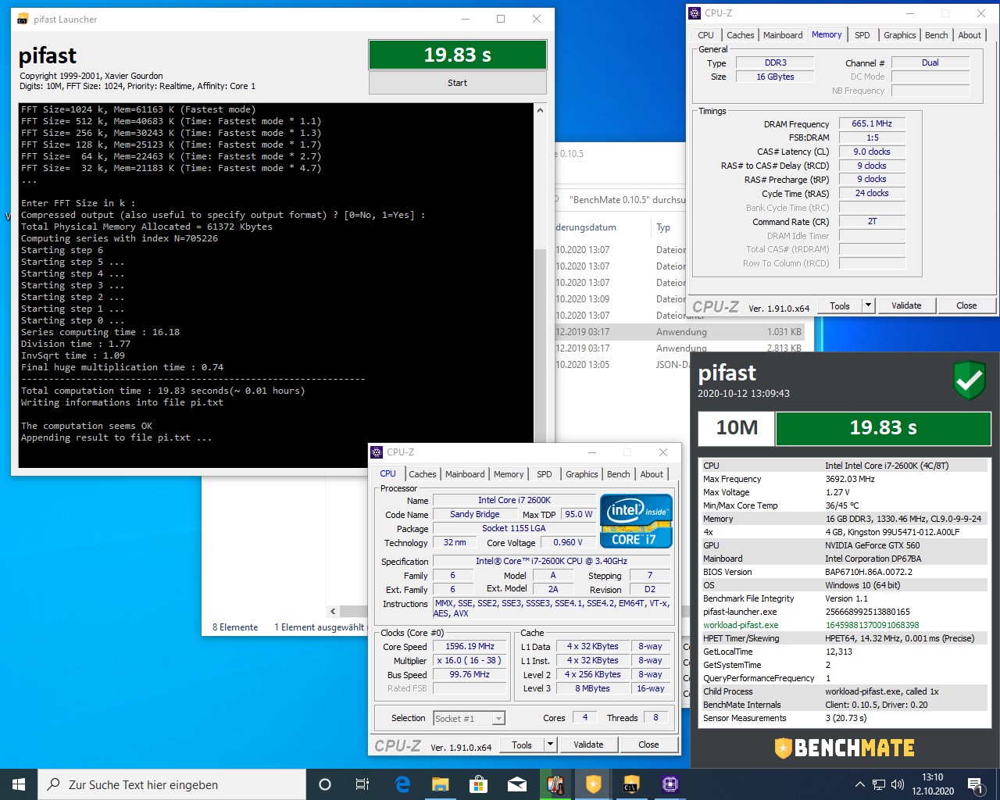Click Validate in memory CPU-Z window
This screenshot has width=1000, height=800.
906,305
